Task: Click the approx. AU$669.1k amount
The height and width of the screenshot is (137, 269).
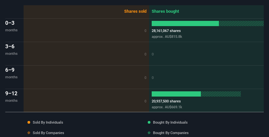Action: (x=167, y=107)
